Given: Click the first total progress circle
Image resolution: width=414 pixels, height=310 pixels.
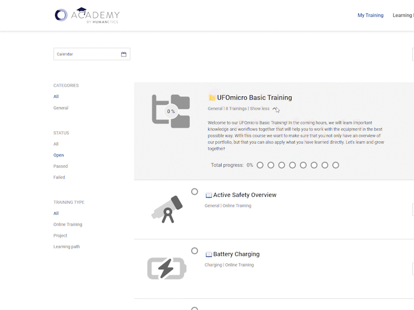Looking at the screenshot, I should coord(260,165).
